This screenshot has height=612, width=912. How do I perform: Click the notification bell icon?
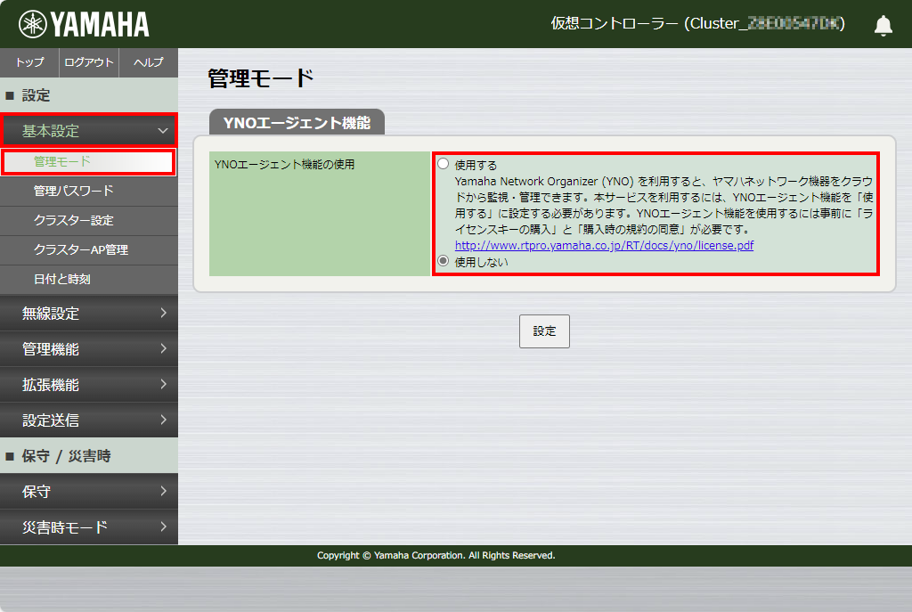883,25
